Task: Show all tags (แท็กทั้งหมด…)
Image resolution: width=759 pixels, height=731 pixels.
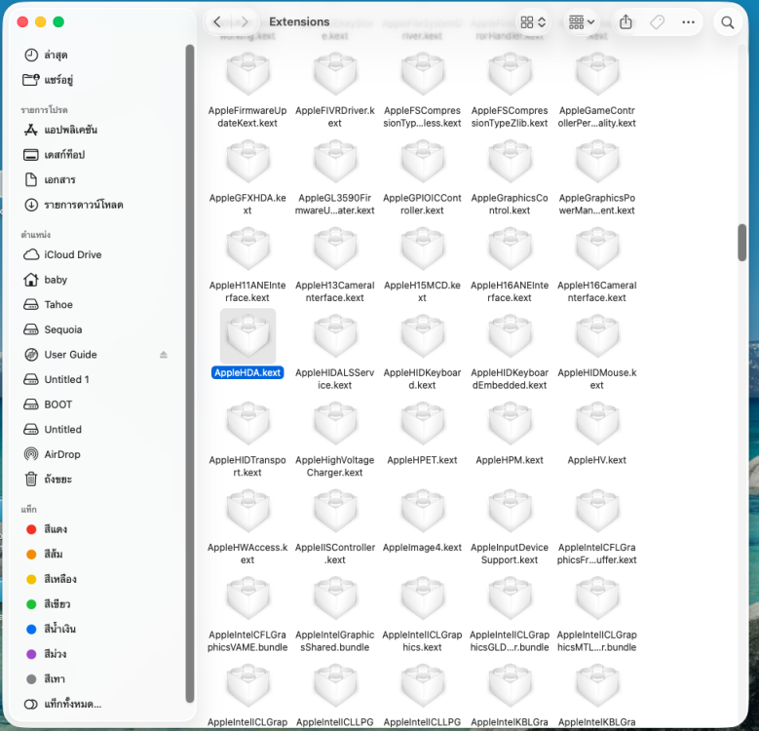Action: (96, 704)
